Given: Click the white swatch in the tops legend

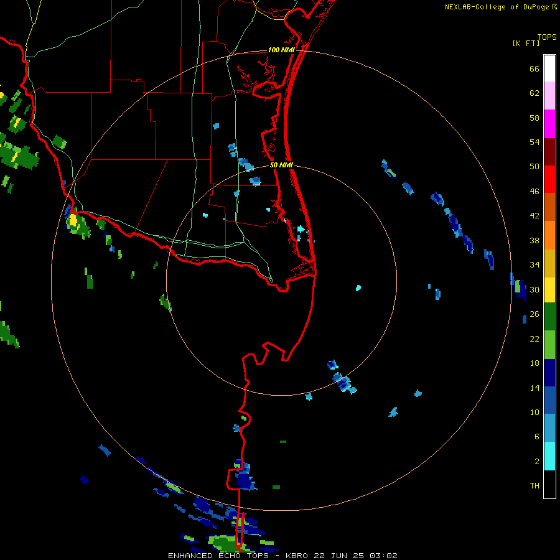Looking at the screenshot, I should 549,68.
